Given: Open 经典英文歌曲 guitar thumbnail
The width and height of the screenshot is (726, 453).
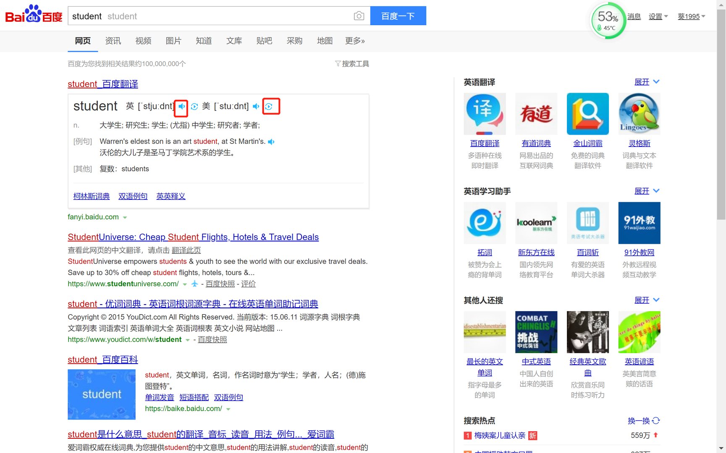Looking at the screenshot, I should click(588, 332).
